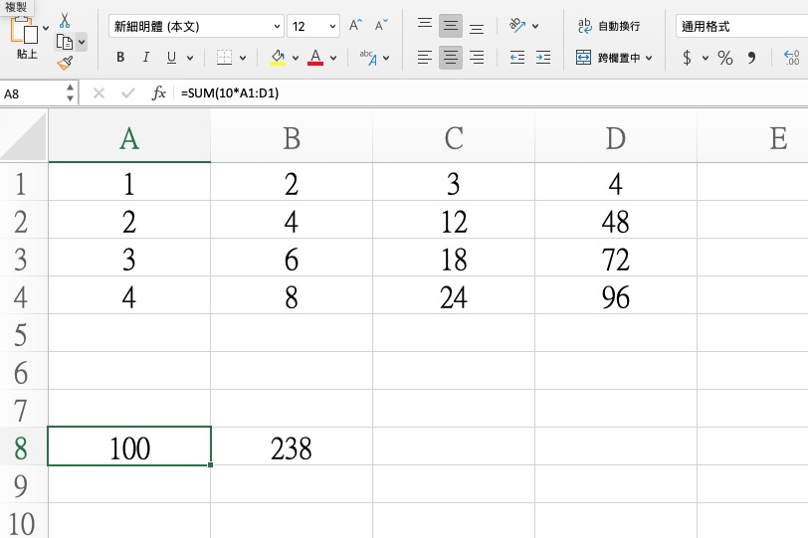Align cell content to top
Image resolution: width=808 pixels, height=538 pixels.
(425, 25)
